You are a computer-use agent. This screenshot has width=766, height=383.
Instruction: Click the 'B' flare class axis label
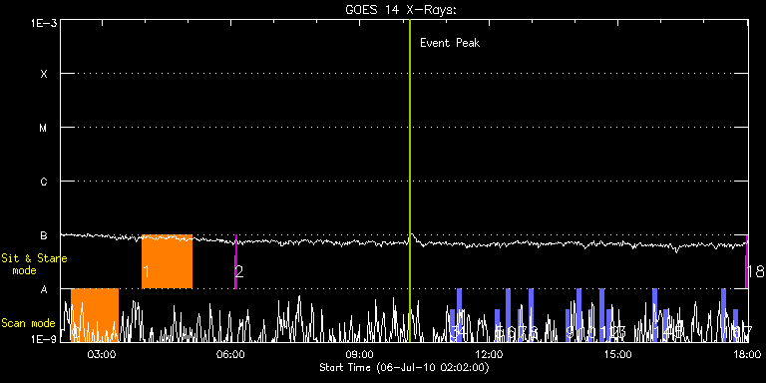44,235
